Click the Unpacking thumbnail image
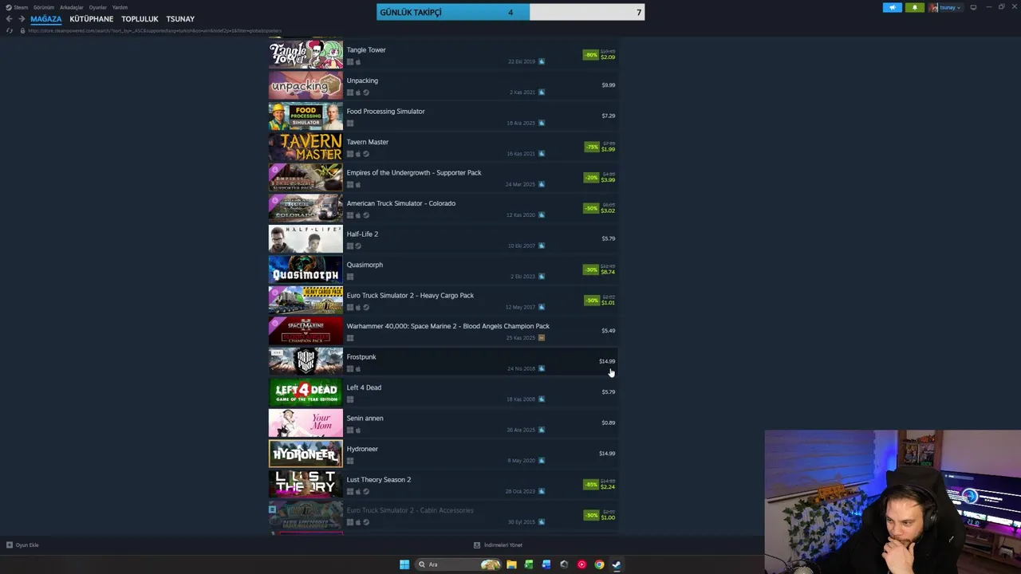This screenshot has width=1021, height=574. click(306, 85)
